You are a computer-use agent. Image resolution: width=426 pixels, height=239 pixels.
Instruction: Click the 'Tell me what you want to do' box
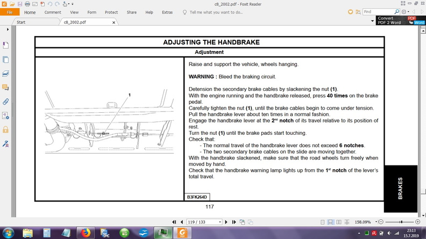pos(216,12)
